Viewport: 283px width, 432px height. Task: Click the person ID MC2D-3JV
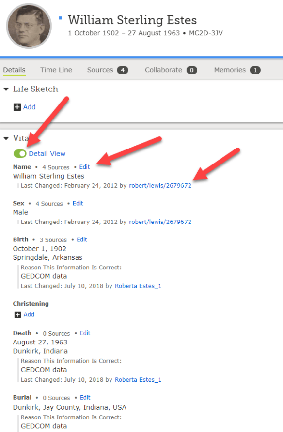pyautogui.click(x=206, y=33)
